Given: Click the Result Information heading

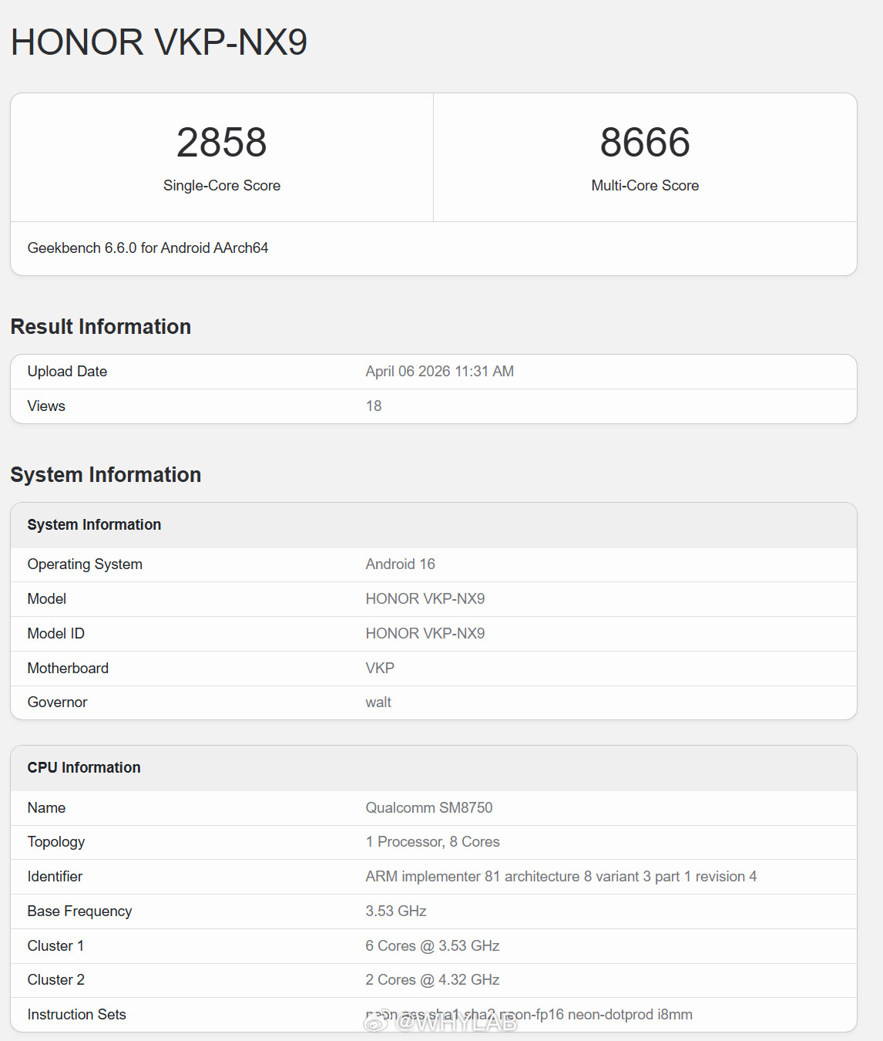Looking at the screenshot, I should coord(100,326).
